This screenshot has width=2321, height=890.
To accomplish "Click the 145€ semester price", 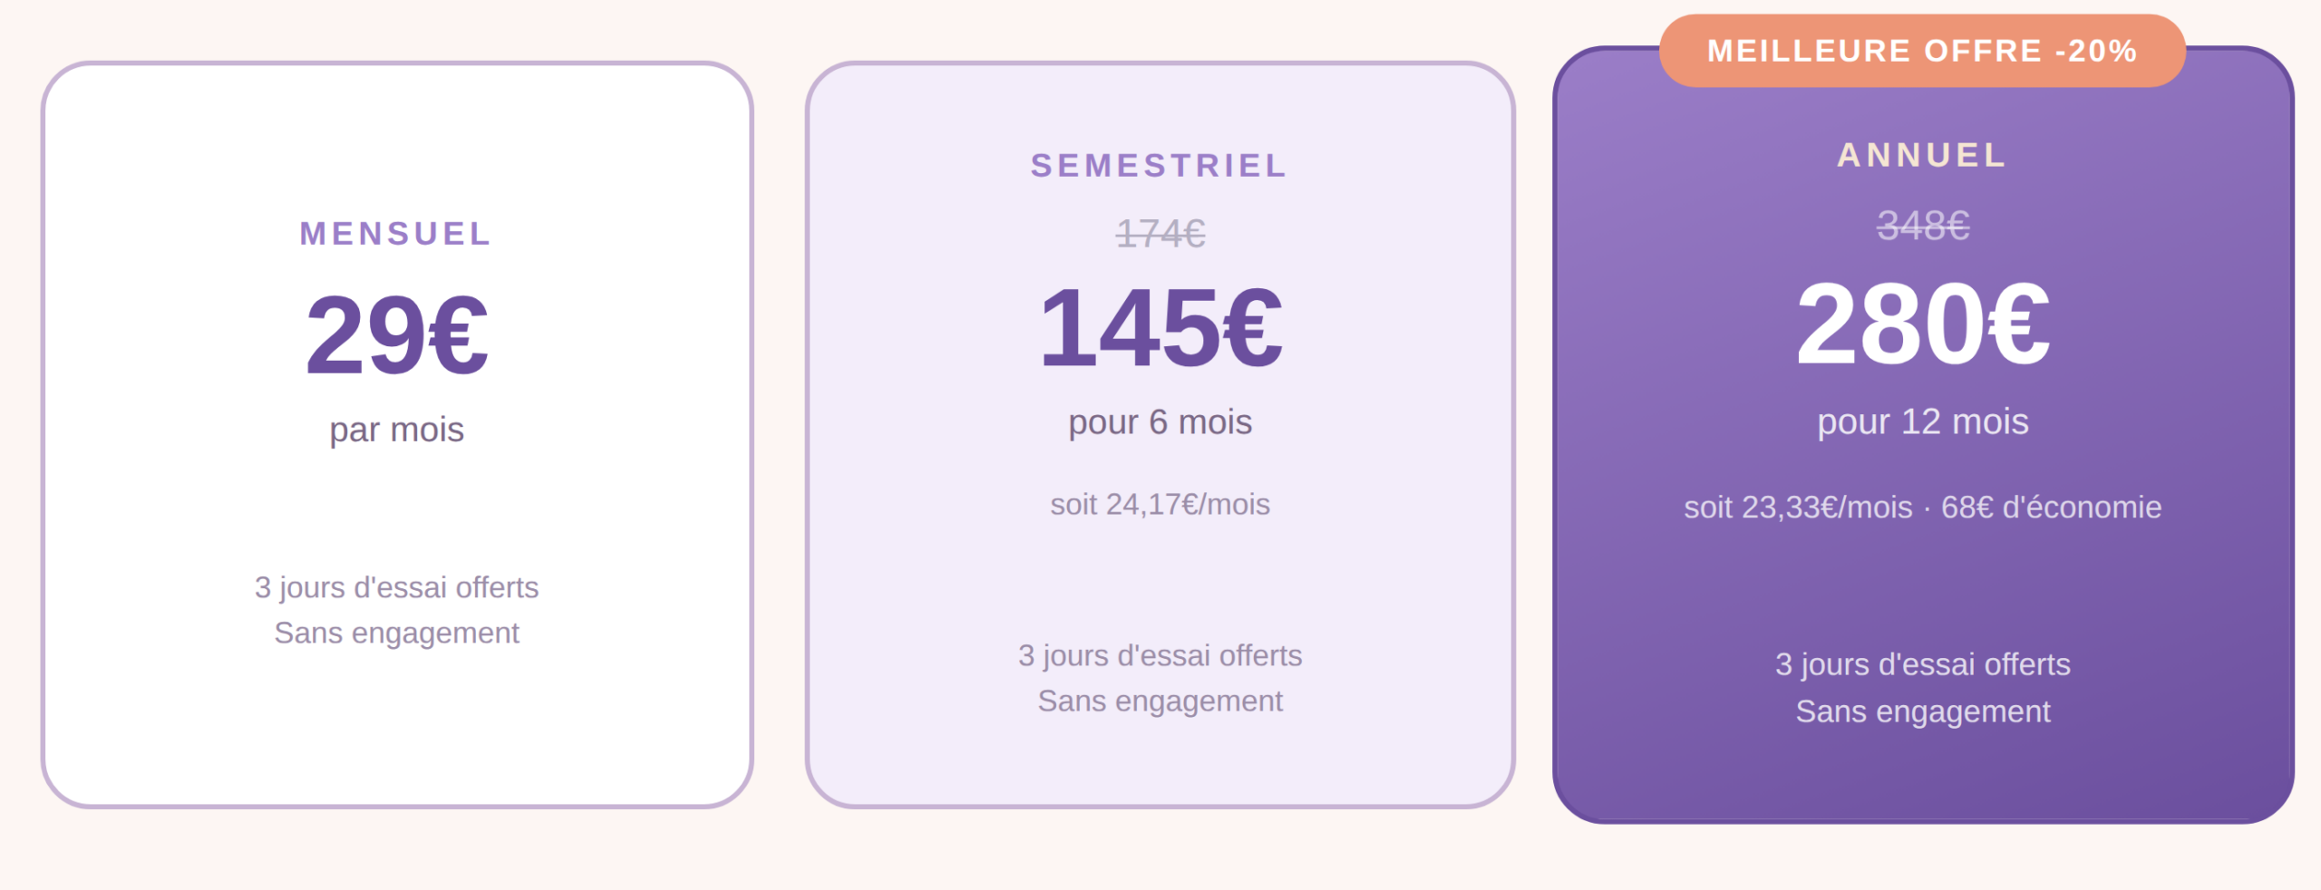I will point(1160,327).
